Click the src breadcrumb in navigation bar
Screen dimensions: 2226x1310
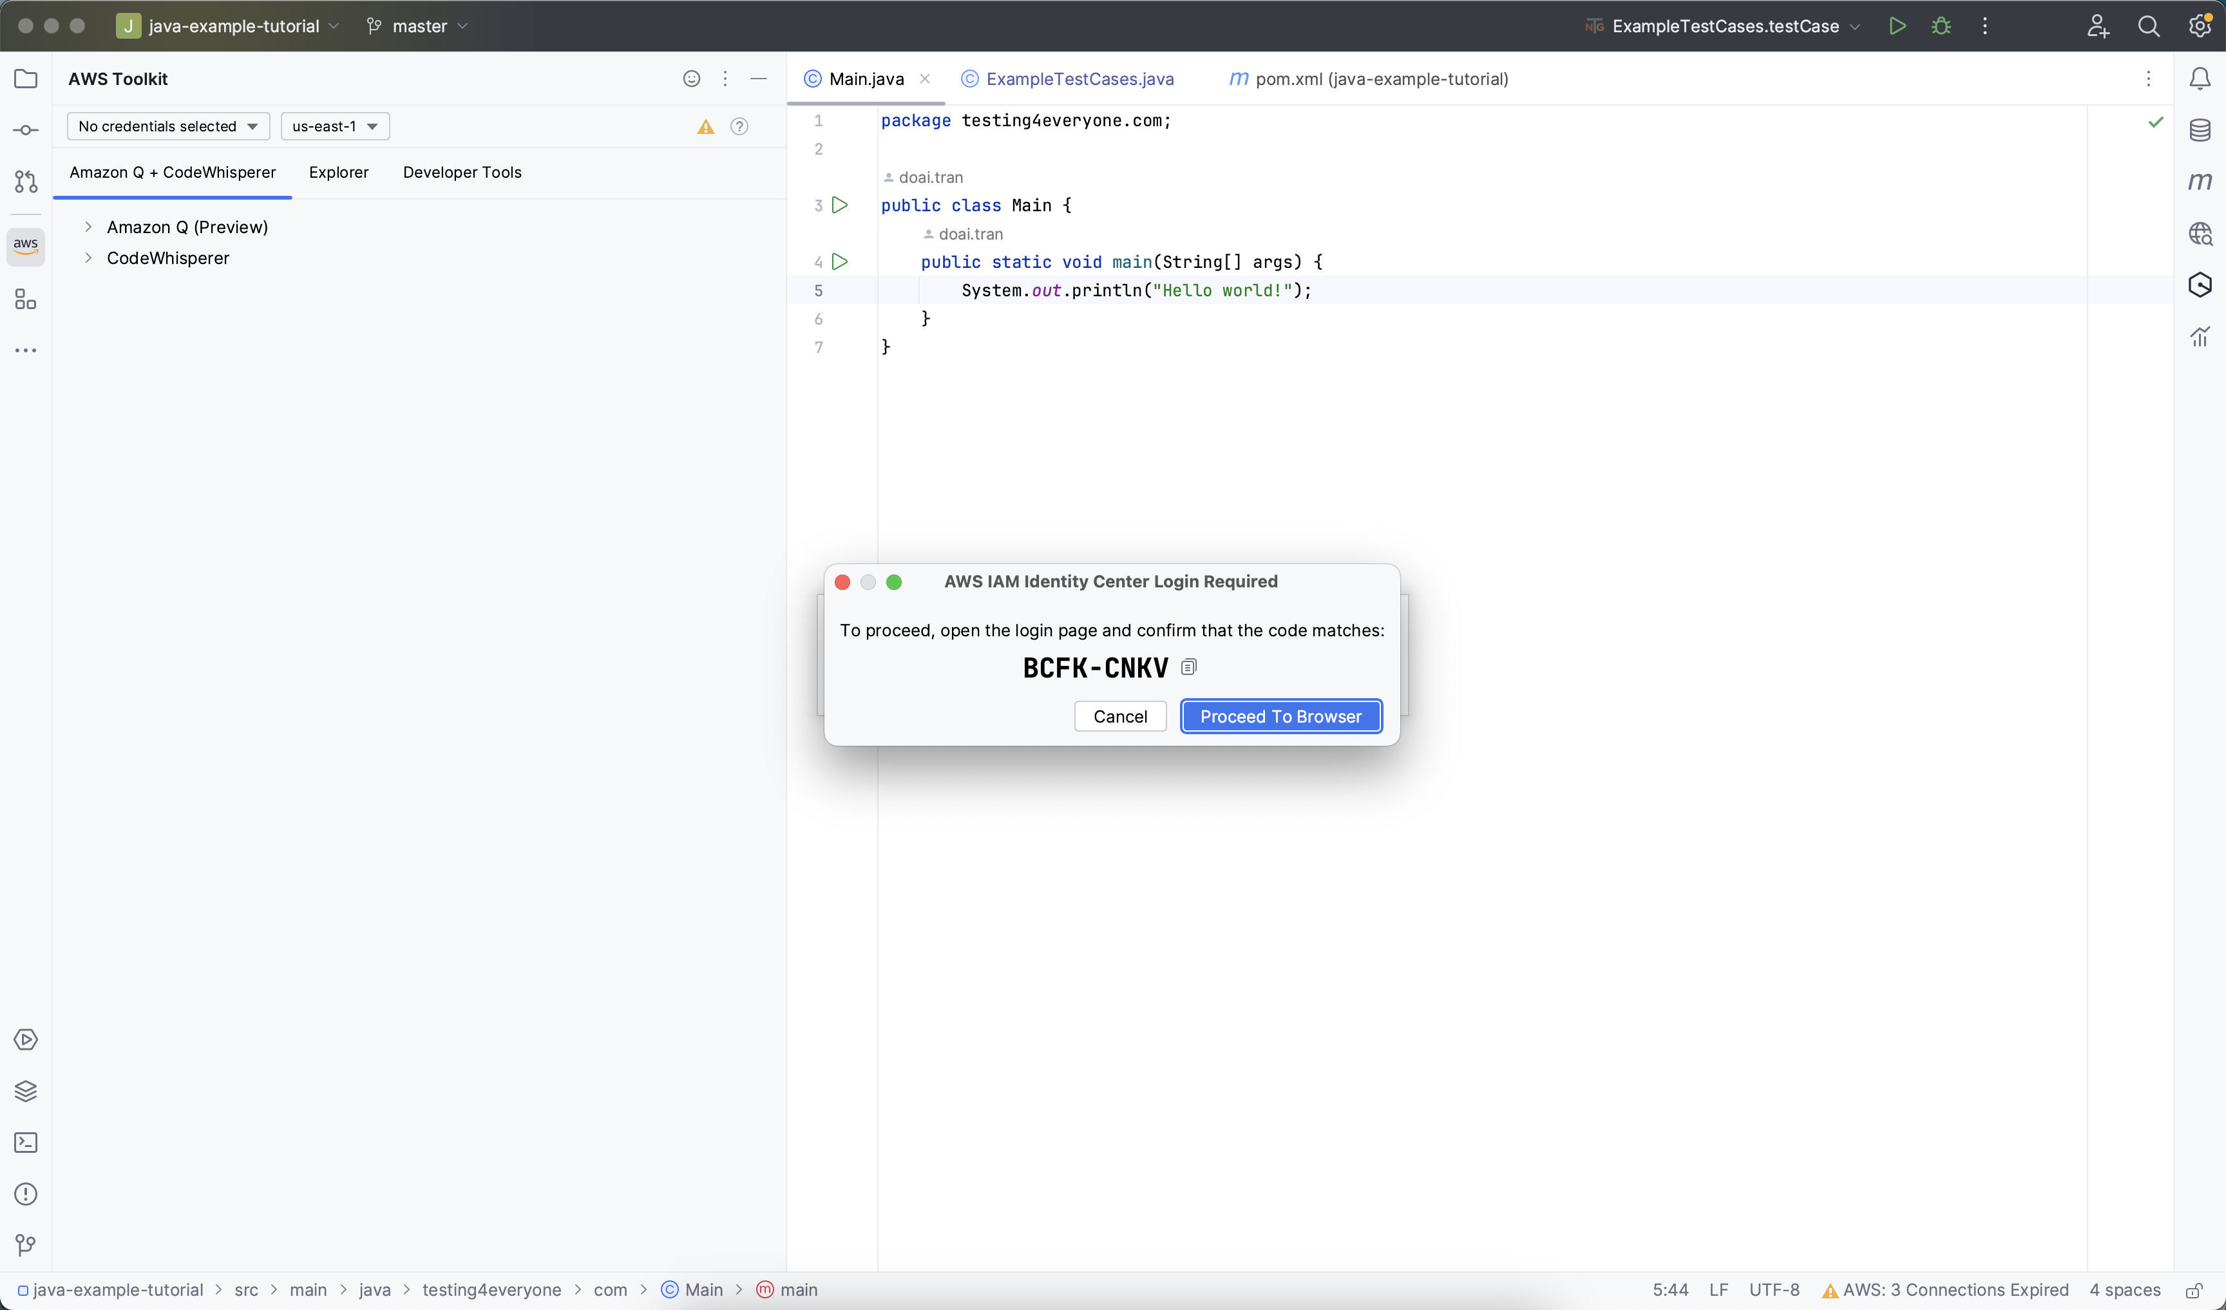click(247, 1289)
